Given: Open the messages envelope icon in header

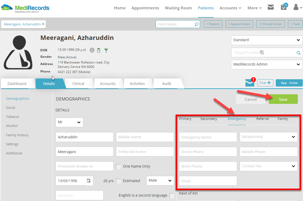Looking at the screenshot, I should (271, 7).
